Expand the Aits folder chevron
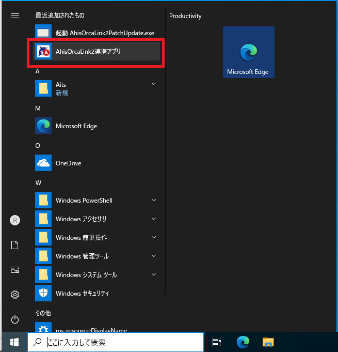Image resolution: width=338 pixels, height=352 pixels. pyautogui.click(x=154, y=84)
